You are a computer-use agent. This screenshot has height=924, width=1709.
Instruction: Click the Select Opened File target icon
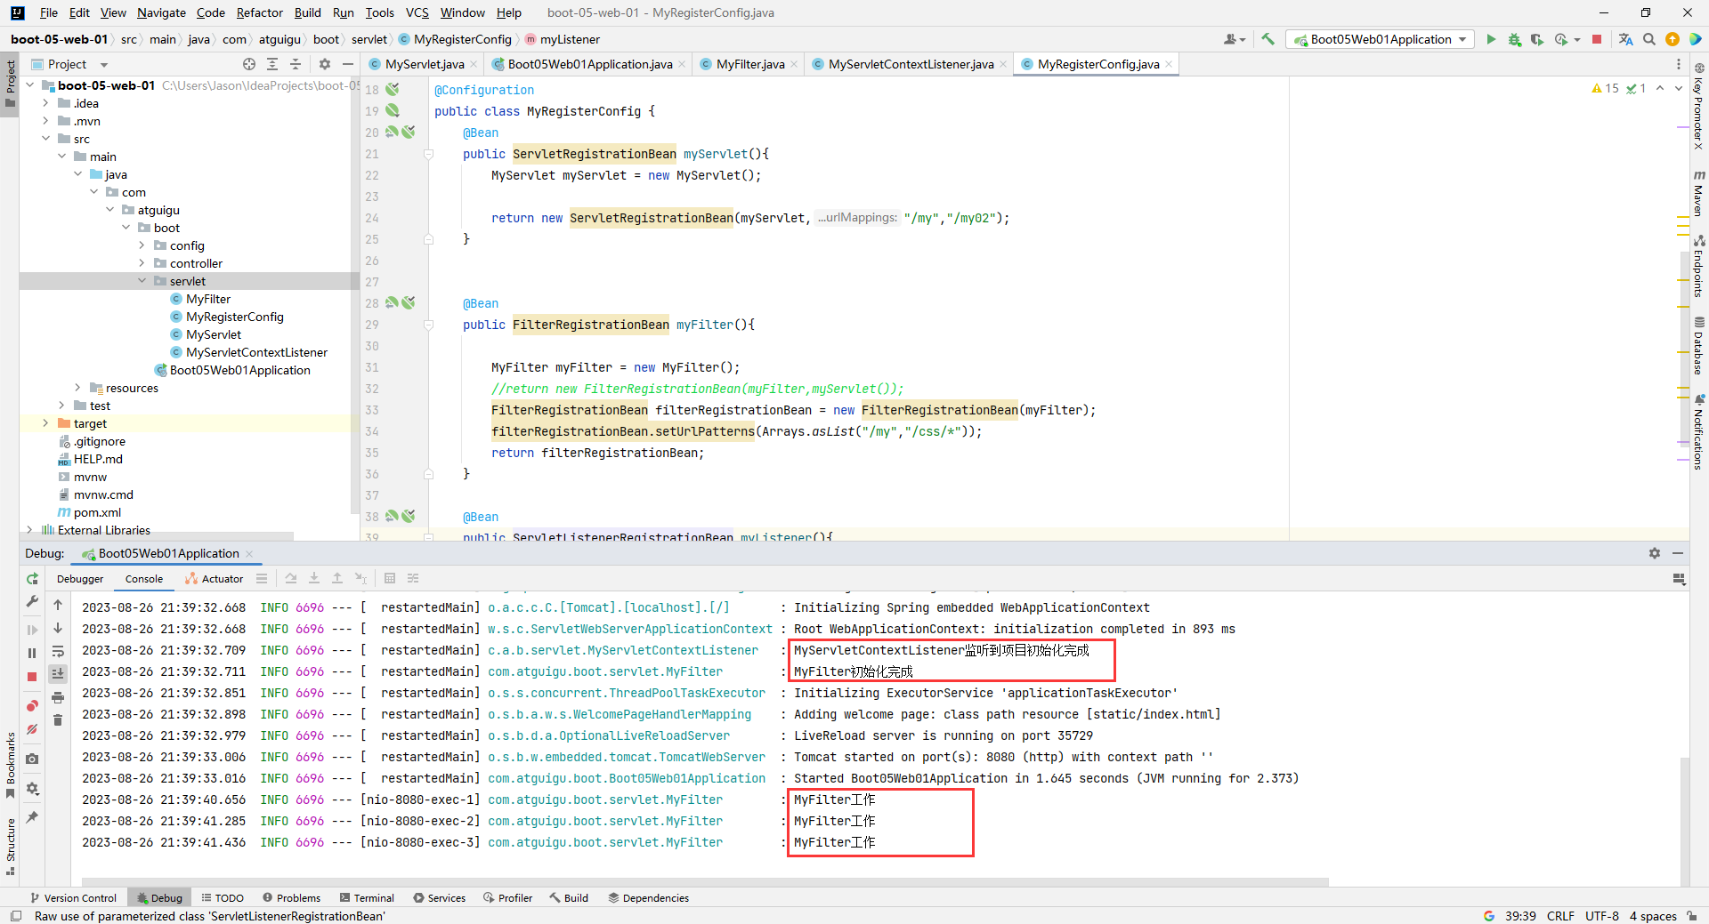(249, 64)
